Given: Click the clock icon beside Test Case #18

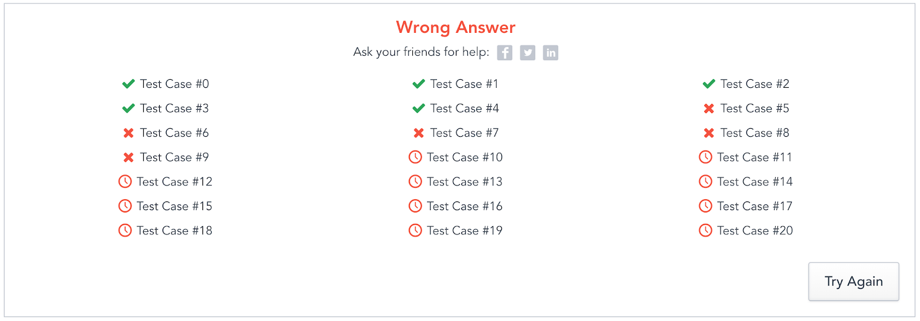Looking at the screenshot, I should pos(125,230).
